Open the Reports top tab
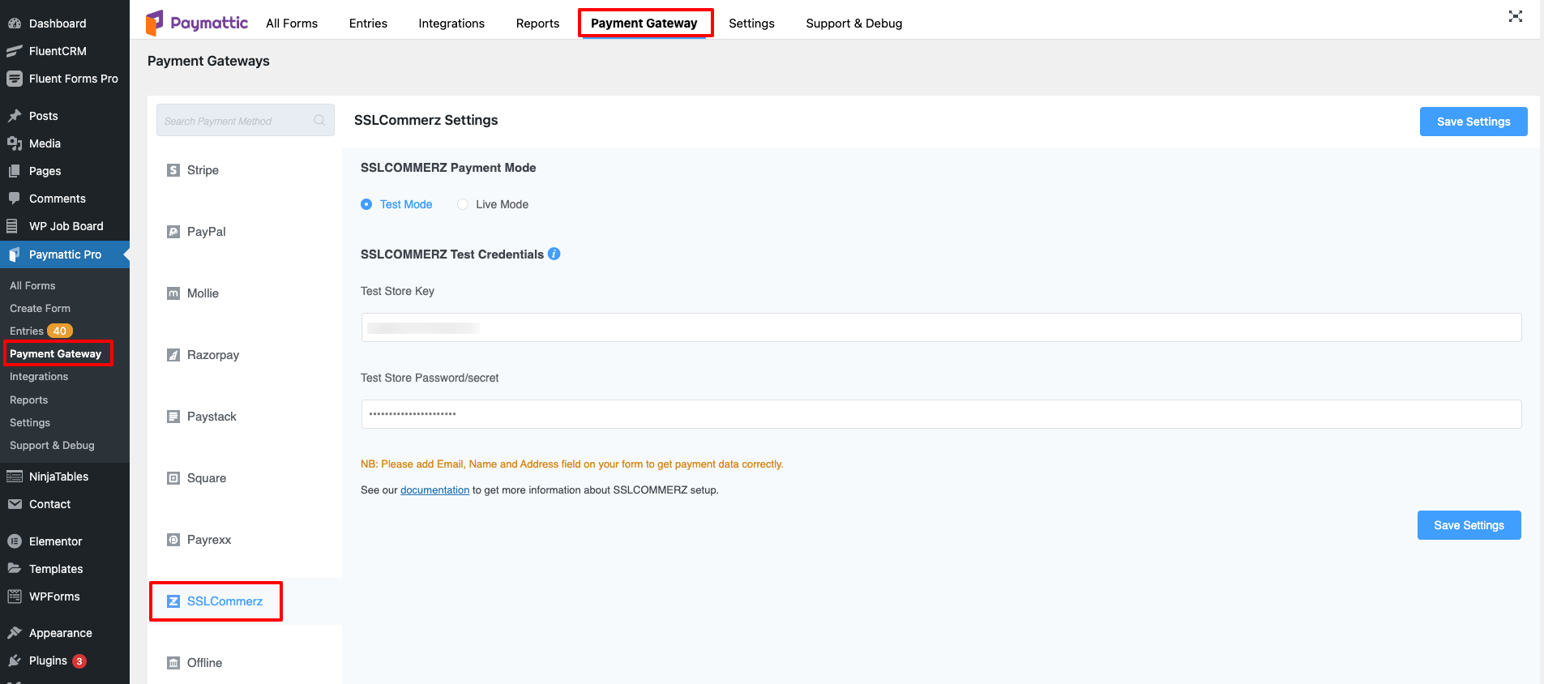 (x=537, y=24)
